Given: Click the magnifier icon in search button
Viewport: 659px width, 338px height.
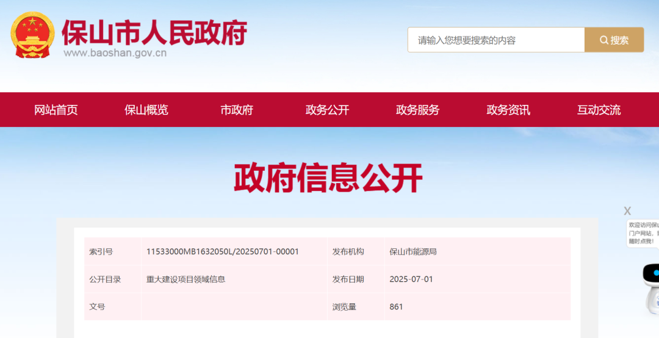Looking at the screenshot, I should (603, 40).
